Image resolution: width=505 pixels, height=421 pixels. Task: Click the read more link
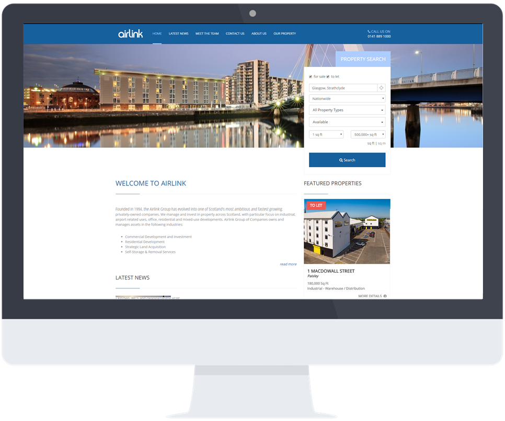pos(289,264)
